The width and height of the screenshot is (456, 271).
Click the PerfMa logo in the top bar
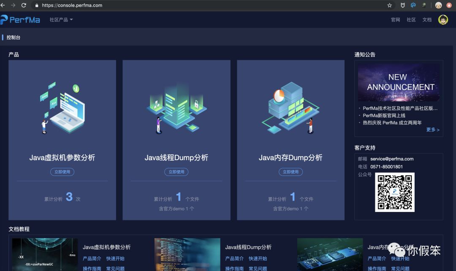pos(21,19)
